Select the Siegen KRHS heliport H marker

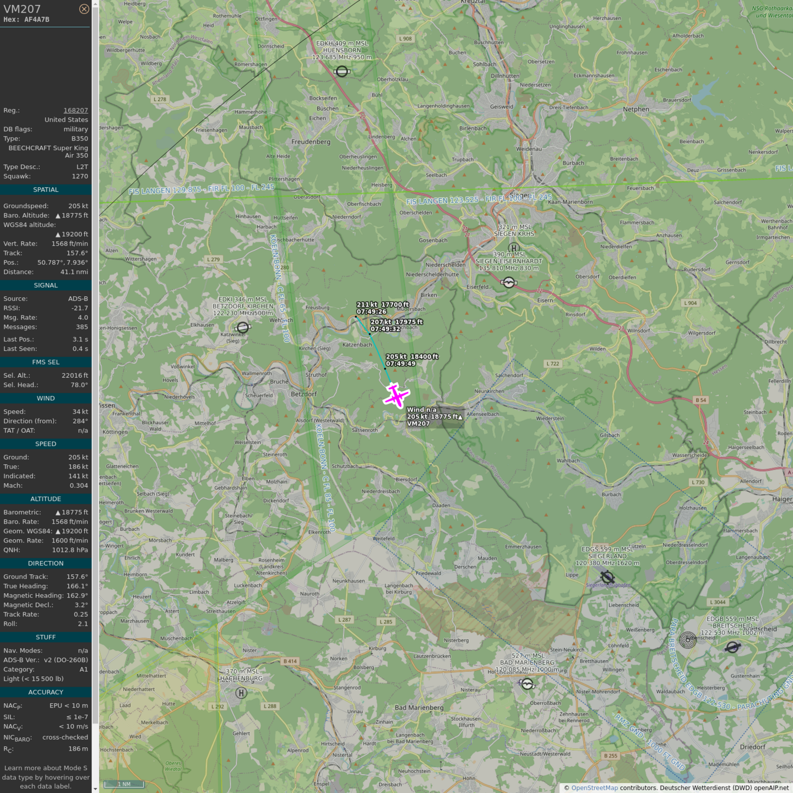(514, 248)
